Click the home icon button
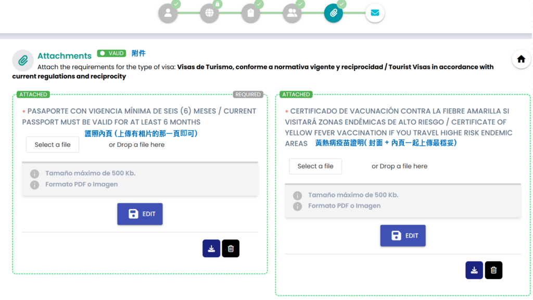 pyautogui.click(x=521, y=59)
